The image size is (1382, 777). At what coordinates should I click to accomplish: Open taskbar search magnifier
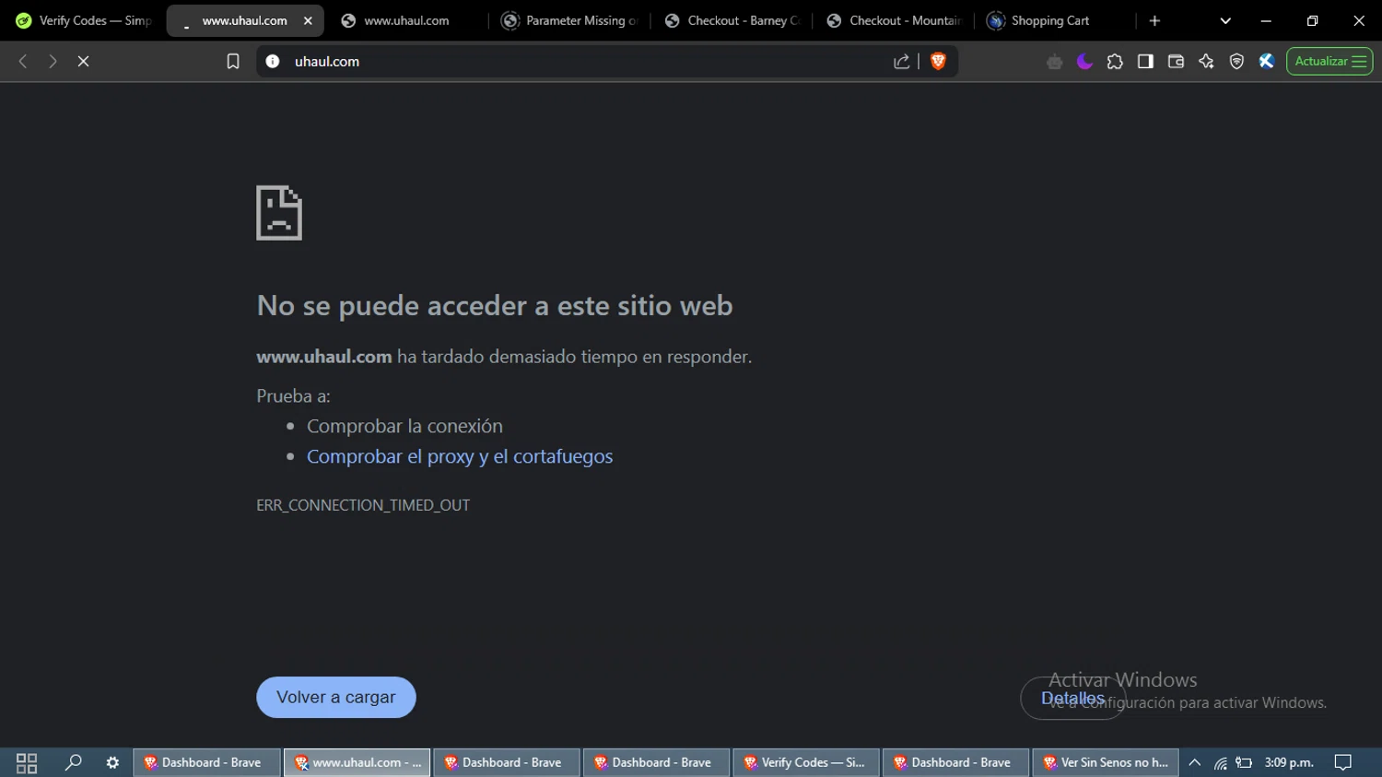tap(73, 762)
